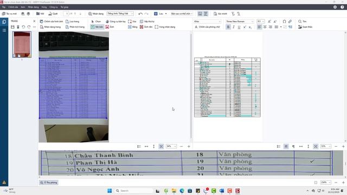The image size is (347, 195).
Task: Click the New task (Tác vụ mới) button
Action: click(9, 14)
